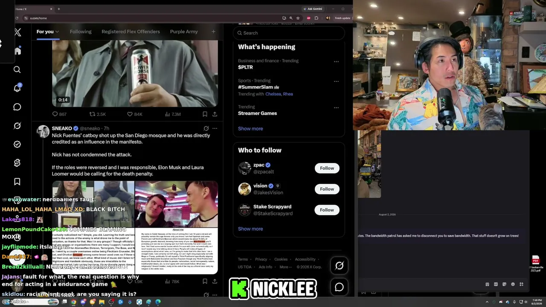
Task: Bookmark this page with the star icon
Action: (298, 18)
